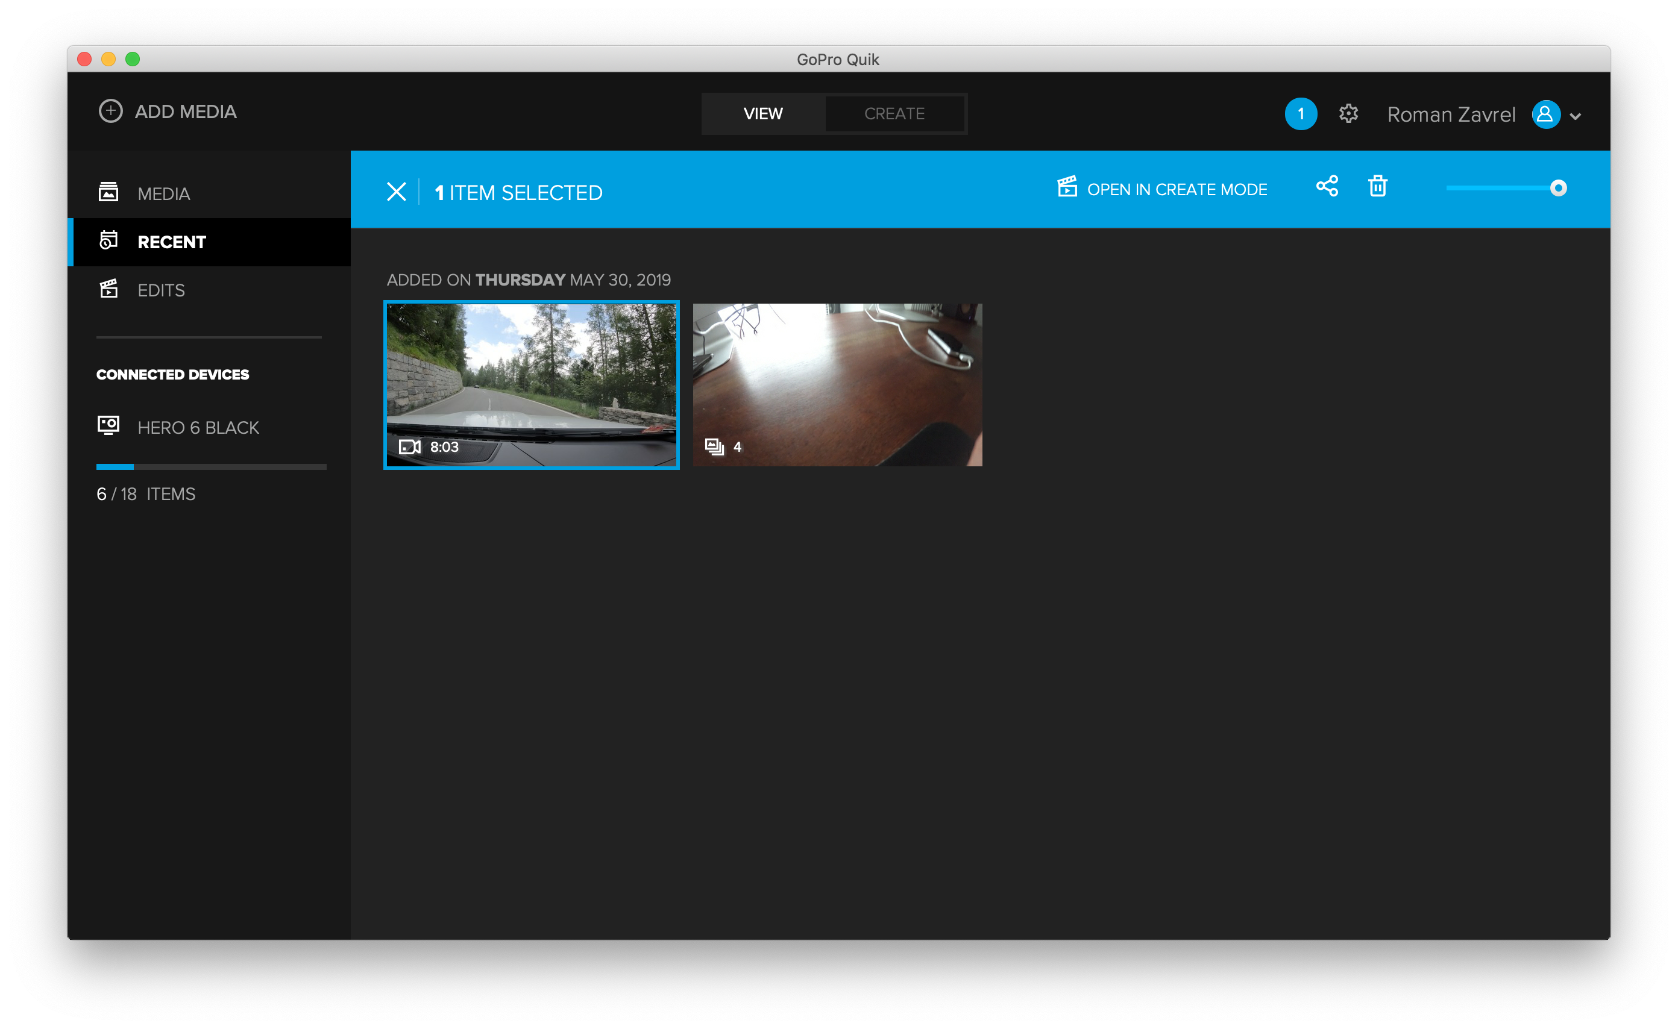Click the Hero 6 Black camera icon
The height and width of the screenshot is (1029, 1678).
(108, 426)
